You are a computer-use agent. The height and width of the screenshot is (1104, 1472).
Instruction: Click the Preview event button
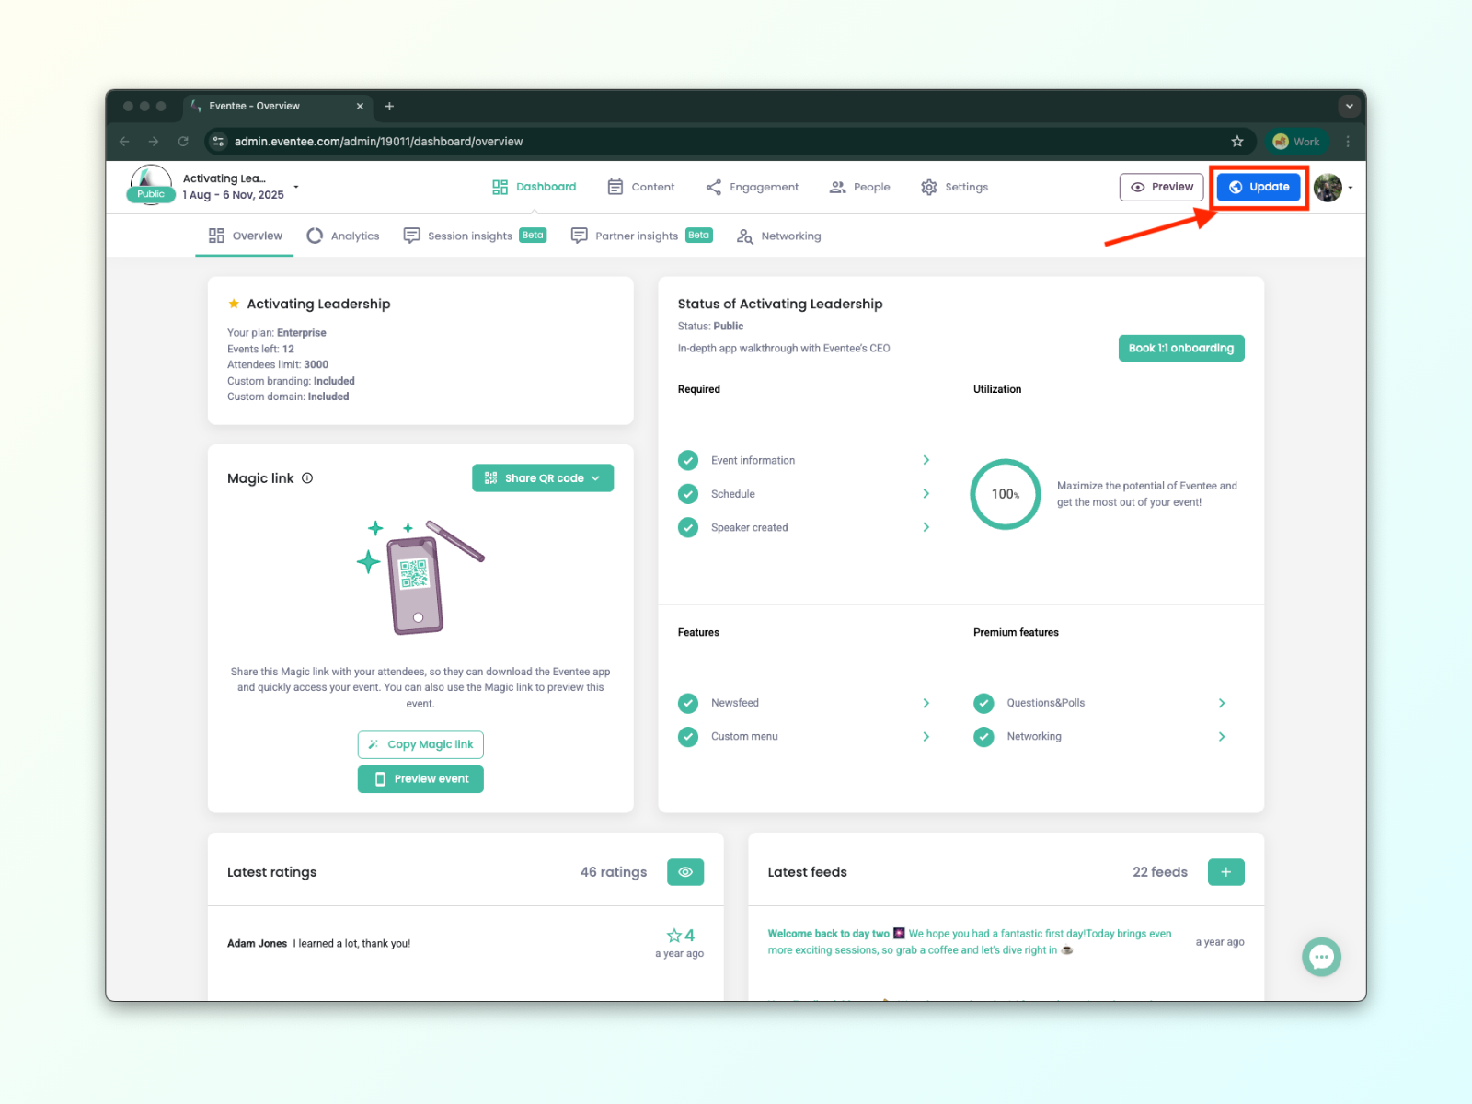pyautogui.click(x=420, y=779)
